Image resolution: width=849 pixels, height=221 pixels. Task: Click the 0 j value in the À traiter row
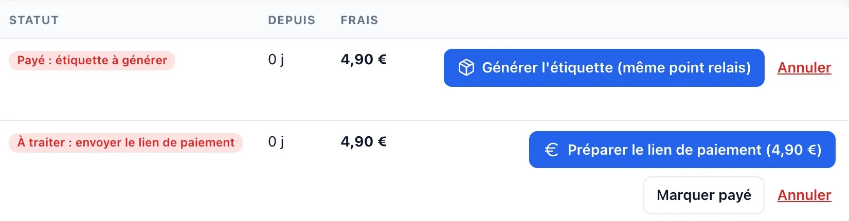(276, 142)
